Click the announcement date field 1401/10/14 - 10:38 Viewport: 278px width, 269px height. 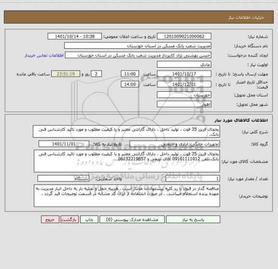coord(75,36)
